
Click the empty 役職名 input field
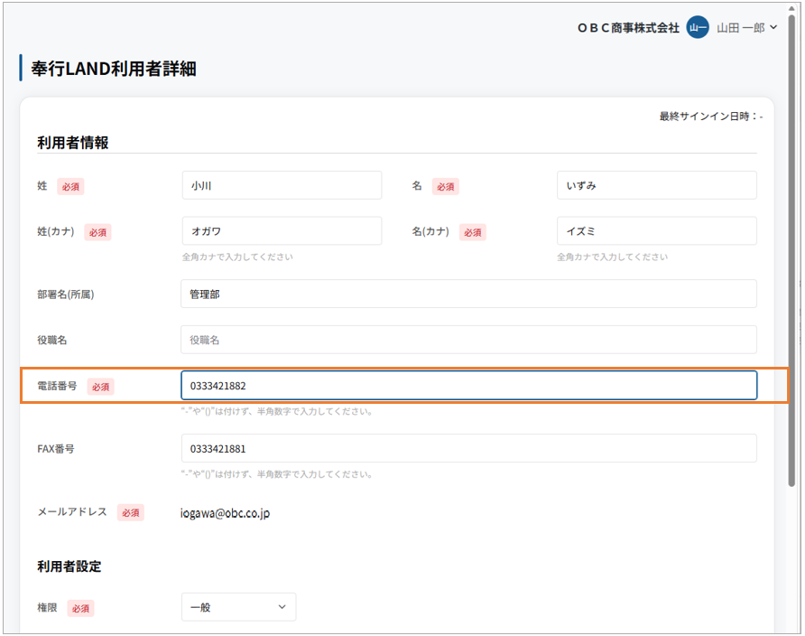point(468,340)
